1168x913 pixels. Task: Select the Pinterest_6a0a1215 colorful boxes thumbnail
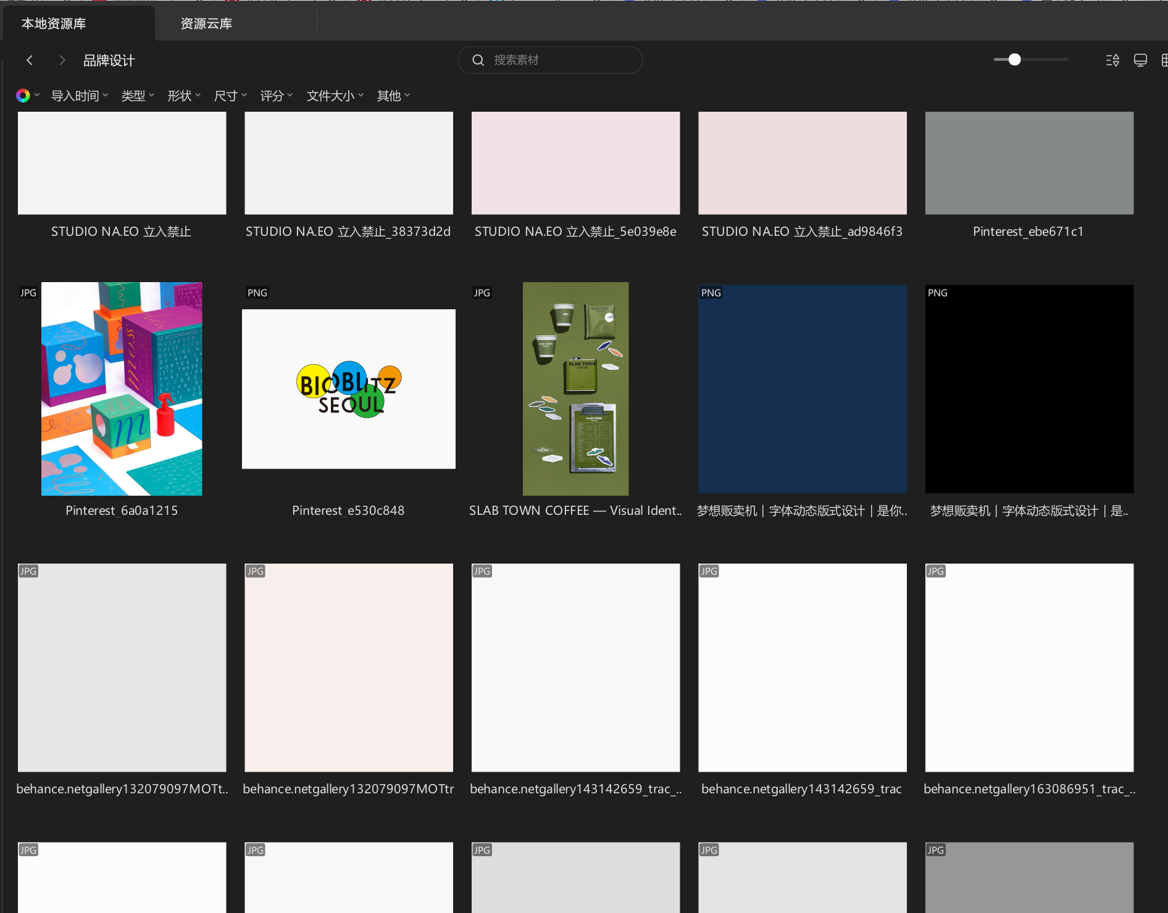pos(122,389)
